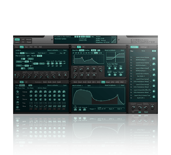The width and height of the screenshot is (171, 155).
Task: Open the AM Src None dropdown
Action: (x=42, y=88)
